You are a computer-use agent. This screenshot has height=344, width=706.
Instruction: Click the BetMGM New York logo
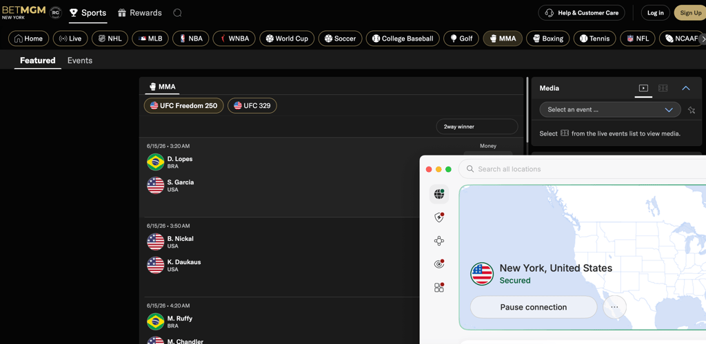pyautogui.click(x=23, y=12)
